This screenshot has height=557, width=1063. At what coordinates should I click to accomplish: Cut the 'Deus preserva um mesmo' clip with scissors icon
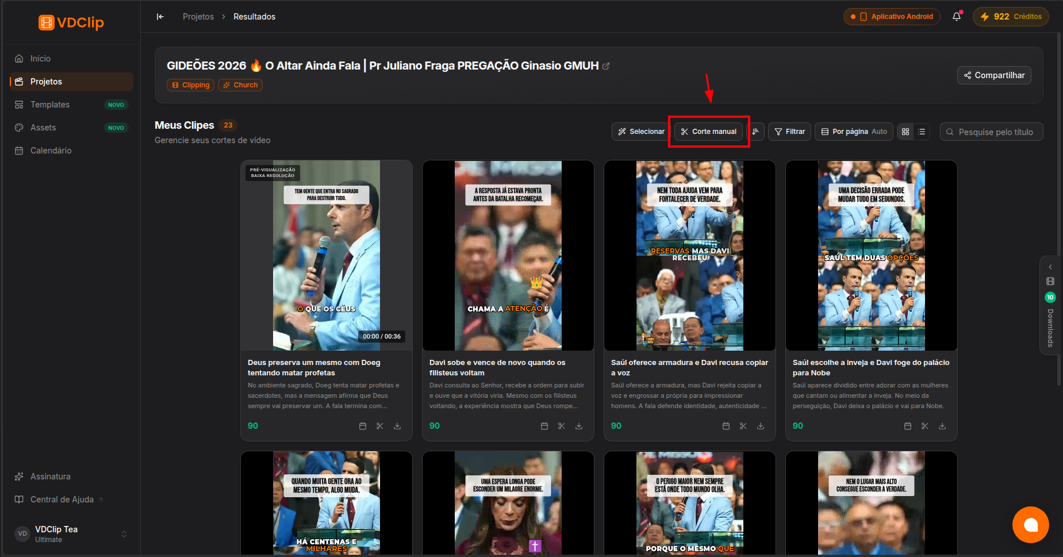[x=380, y=426]
